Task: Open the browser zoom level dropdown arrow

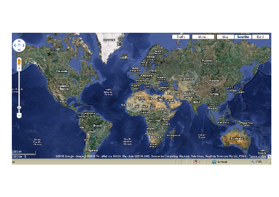Action: tap(266, 162)
